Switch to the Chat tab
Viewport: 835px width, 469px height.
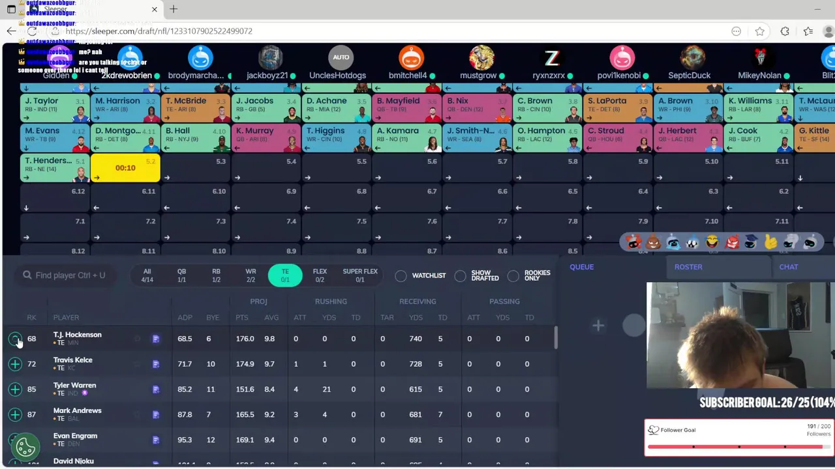[789, 266]
